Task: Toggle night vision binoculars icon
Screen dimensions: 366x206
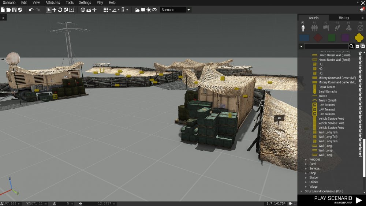Action: pos(154,10)
